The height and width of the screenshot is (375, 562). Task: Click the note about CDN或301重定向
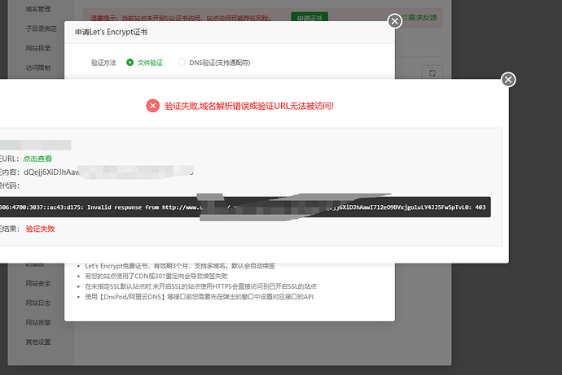click(156, 277)
